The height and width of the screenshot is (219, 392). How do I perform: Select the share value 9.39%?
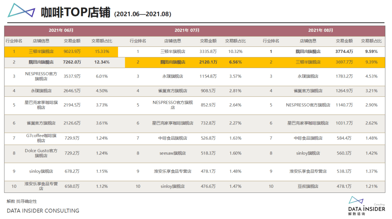click(x=371, y=62)
